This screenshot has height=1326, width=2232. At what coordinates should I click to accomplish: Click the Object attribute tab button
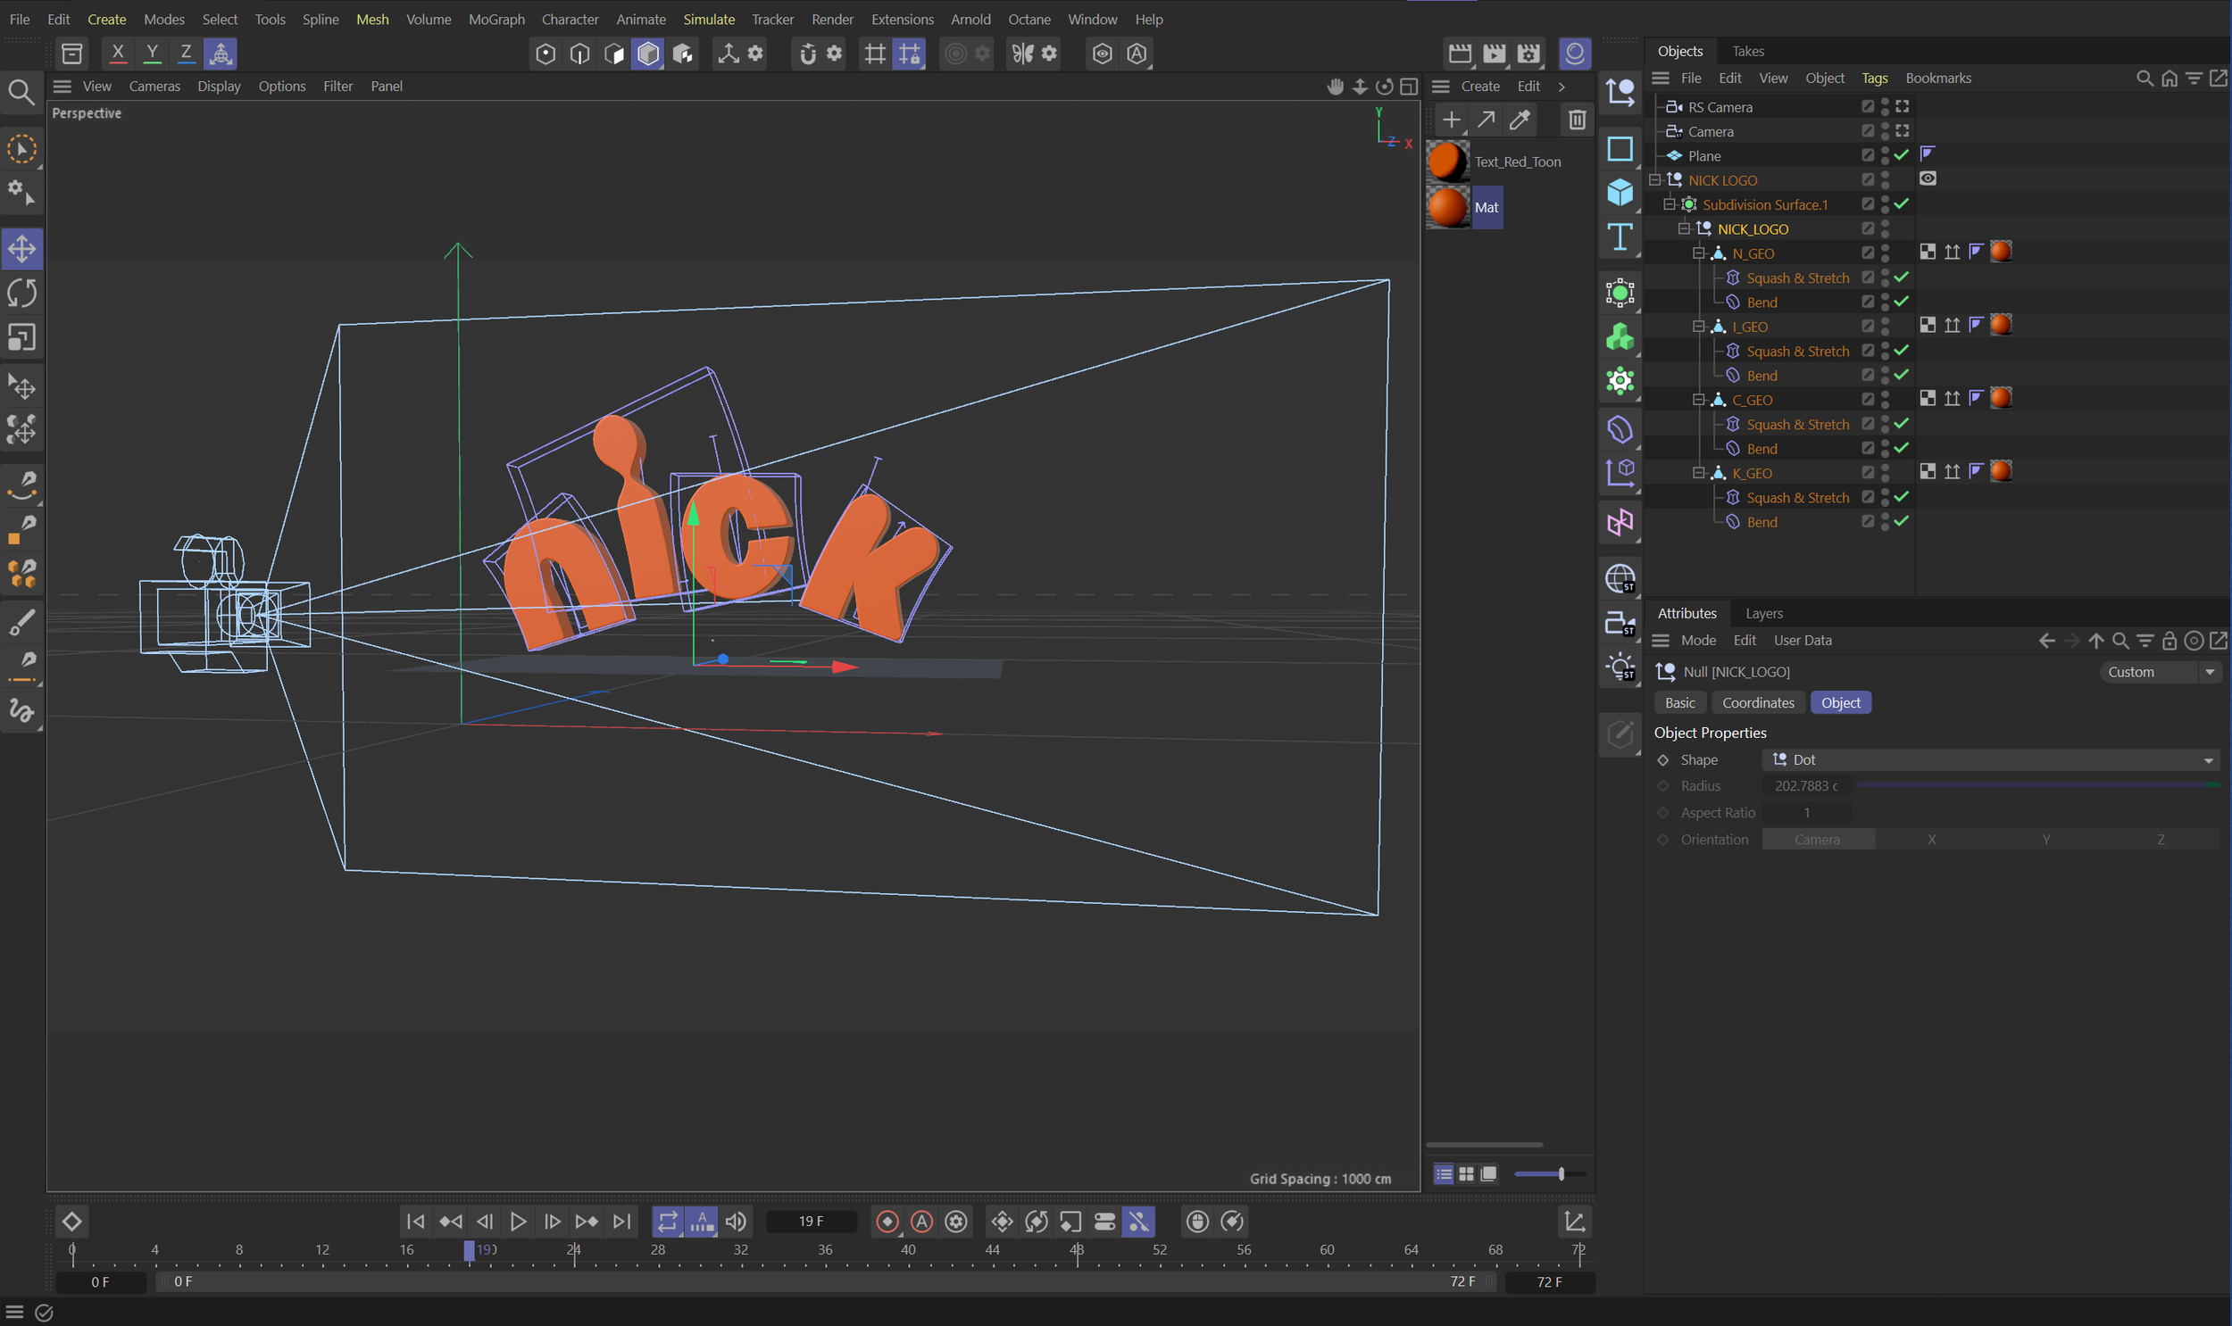point(1840,702)
